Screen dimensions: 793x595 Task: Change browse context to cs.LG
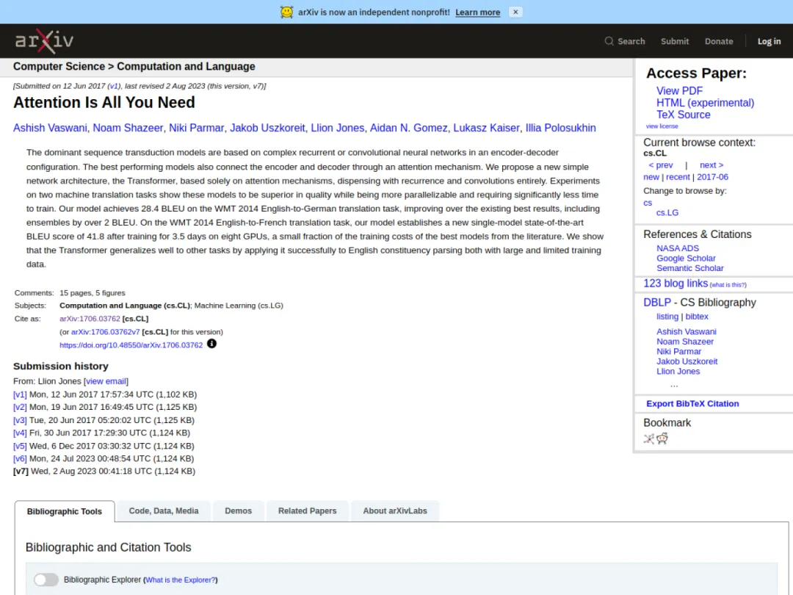(667, 213)
